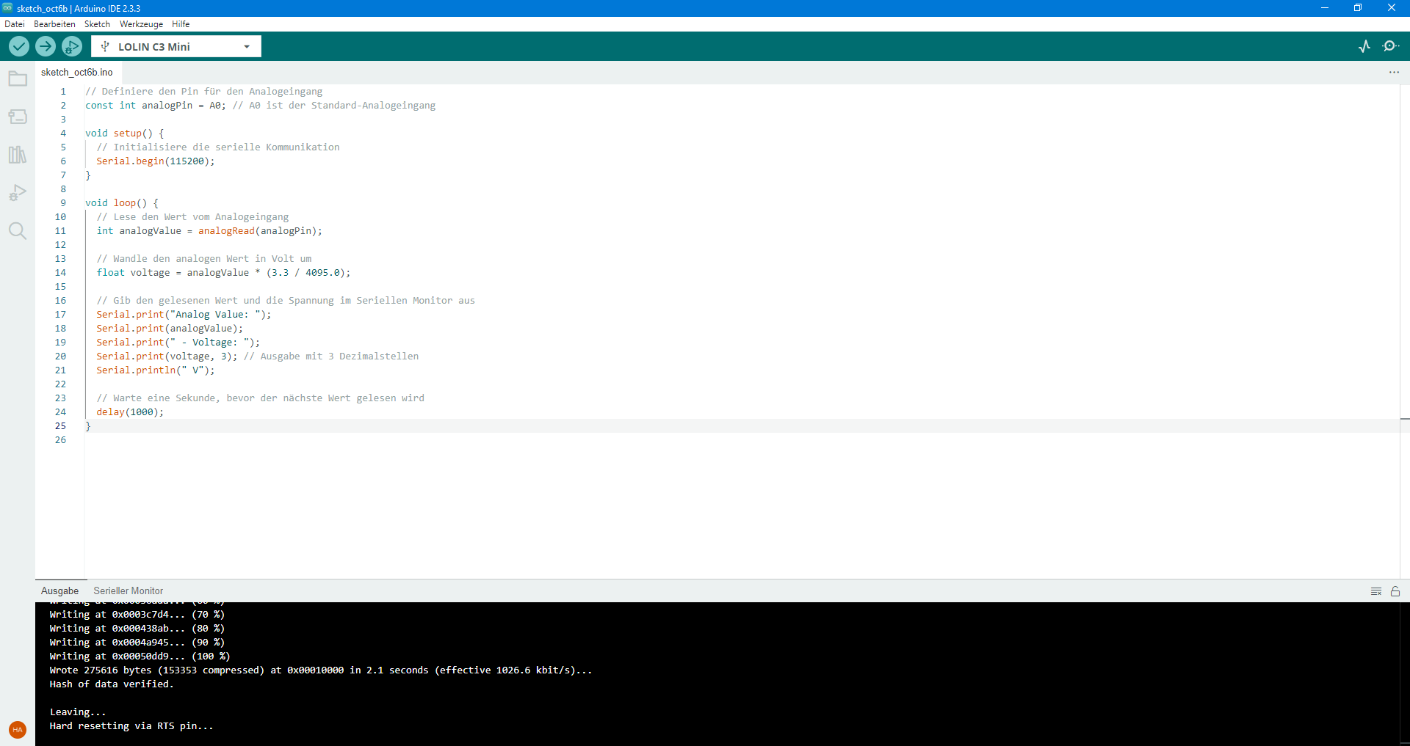
Task: Open the Hilfe menu
Action: click(180, 23)
